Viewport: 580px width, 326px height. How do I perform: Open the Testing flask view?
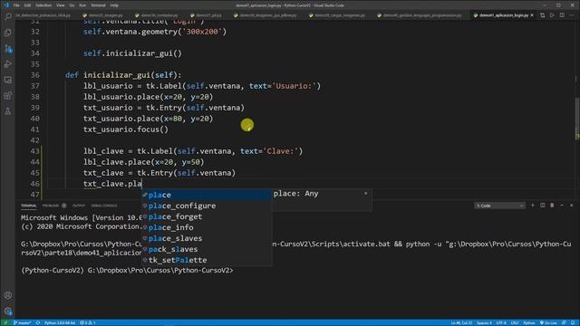point(8,111)
